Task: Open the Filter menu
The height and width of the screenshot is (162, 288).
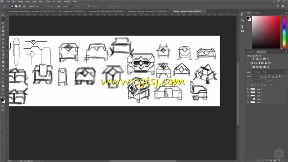Action: pos(48,1)
